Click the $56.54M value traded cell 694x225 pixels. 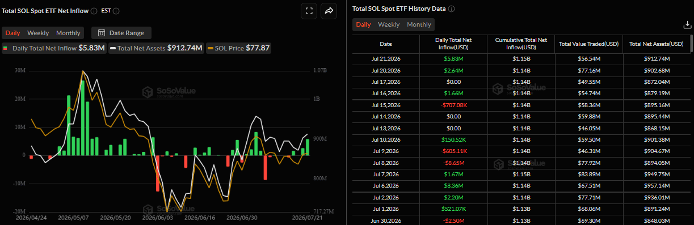(x=589, y=59)
